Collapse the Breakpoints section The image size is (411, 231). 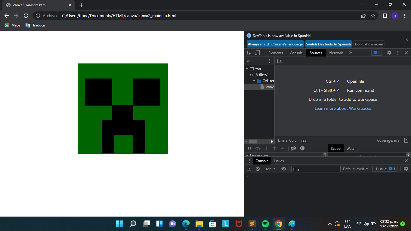point(247,156)
